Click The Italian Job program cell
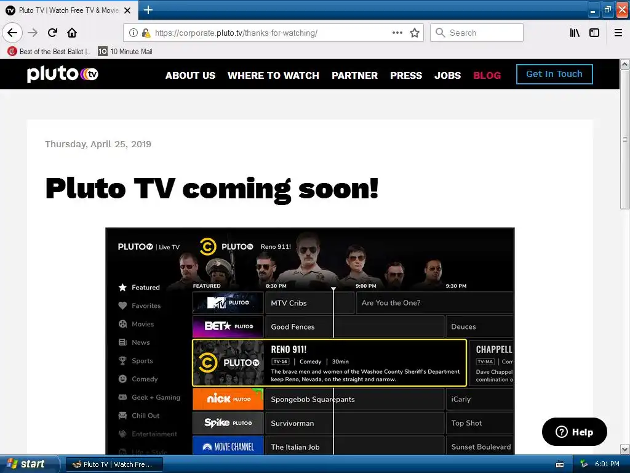Image resolution: width=630 pixels, height=473 pixels. pos(355,447)
